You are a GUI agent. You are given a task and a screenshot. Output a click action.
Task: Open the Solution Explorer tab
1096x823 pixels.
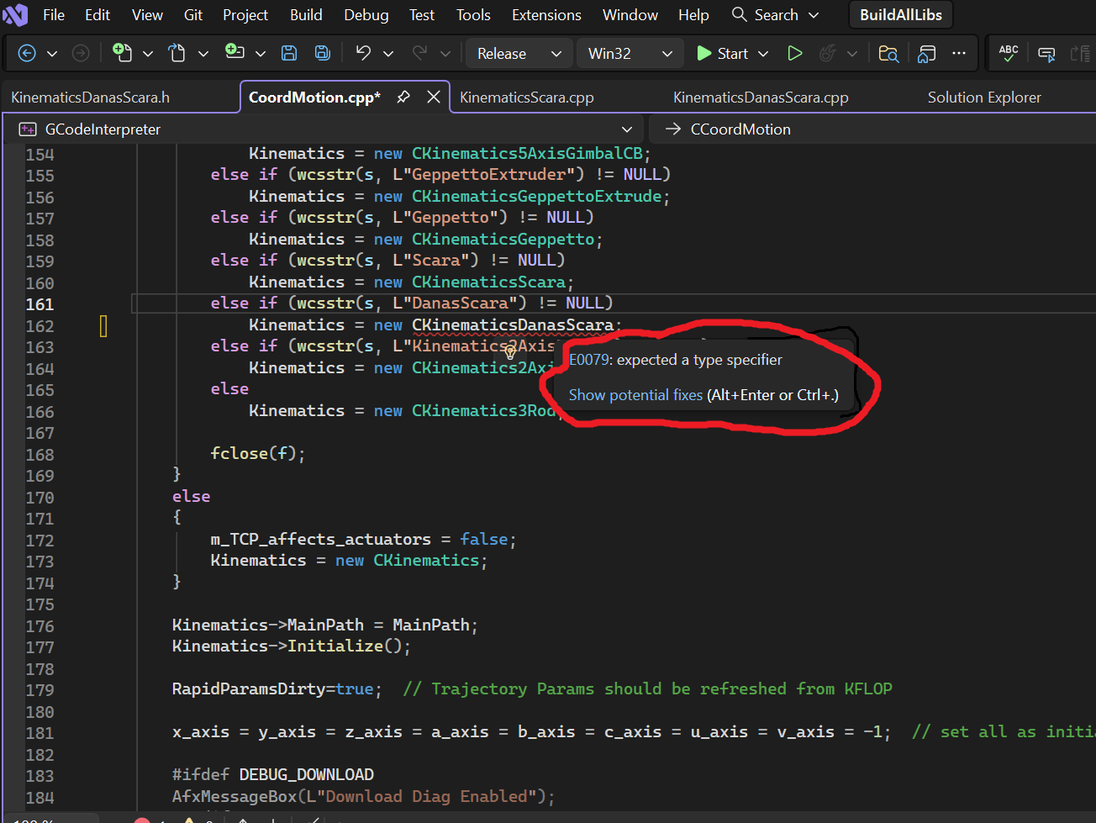(983, 98)
